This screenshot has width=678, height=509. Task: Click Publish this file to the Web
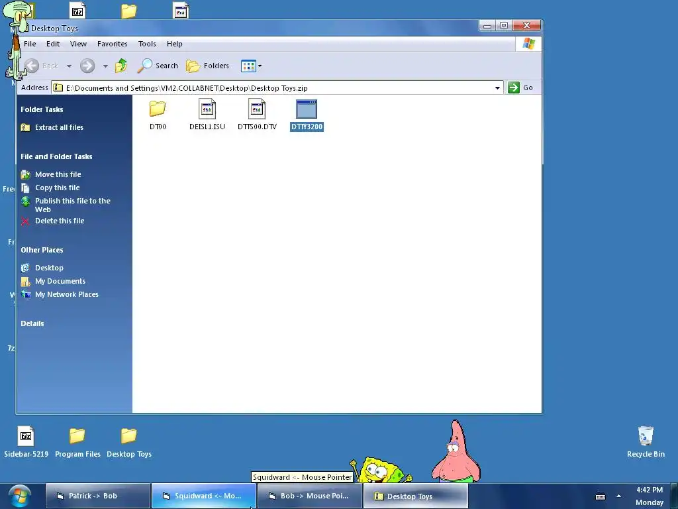pyautogui.click(x=73, y=205)
